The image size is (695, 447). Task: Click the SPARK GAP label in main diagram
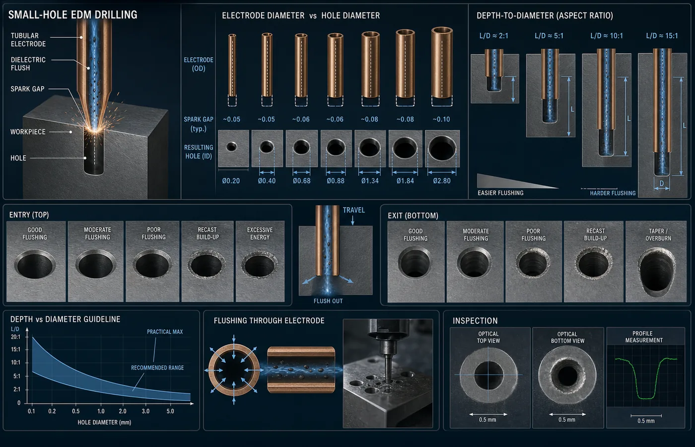(28, 89)
